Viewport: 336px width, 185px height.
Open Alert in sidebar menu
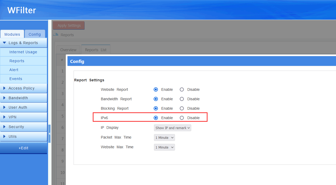pos(24,70)
